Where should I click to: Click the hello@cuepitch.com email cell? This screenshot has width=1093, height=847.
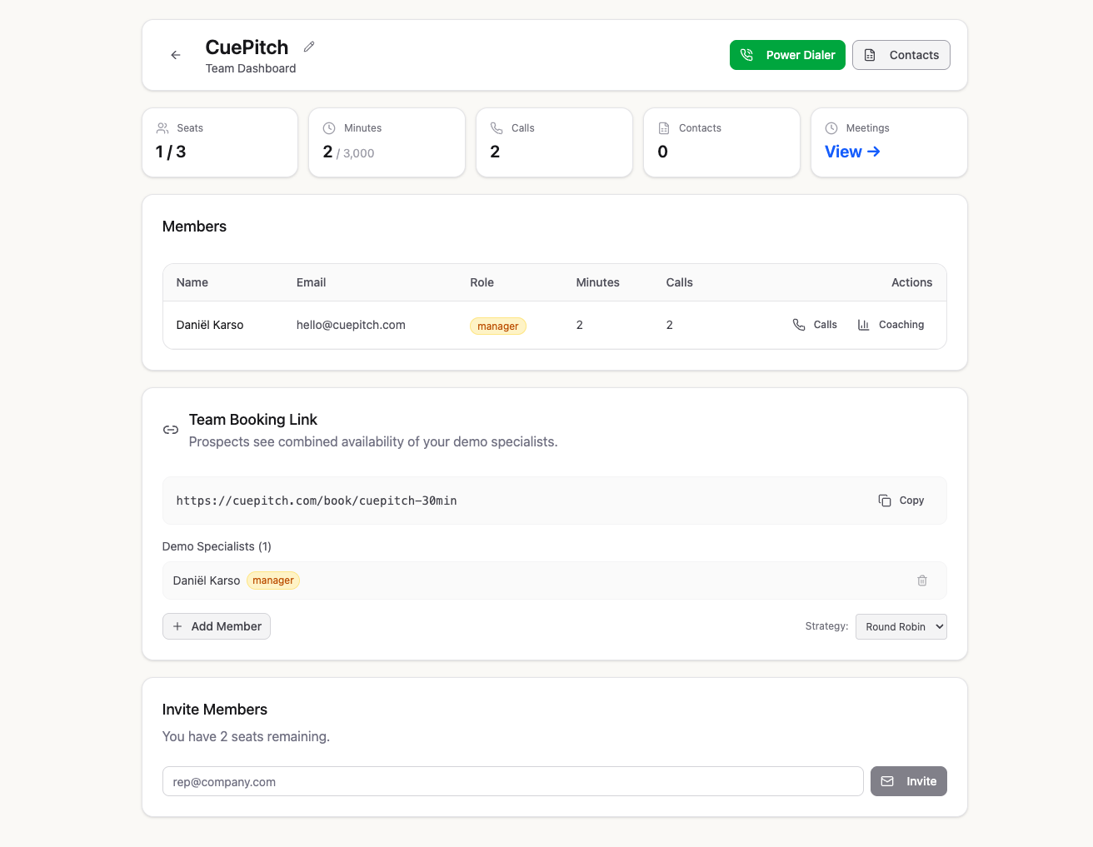pyautogui.click(x=351, y=325)
